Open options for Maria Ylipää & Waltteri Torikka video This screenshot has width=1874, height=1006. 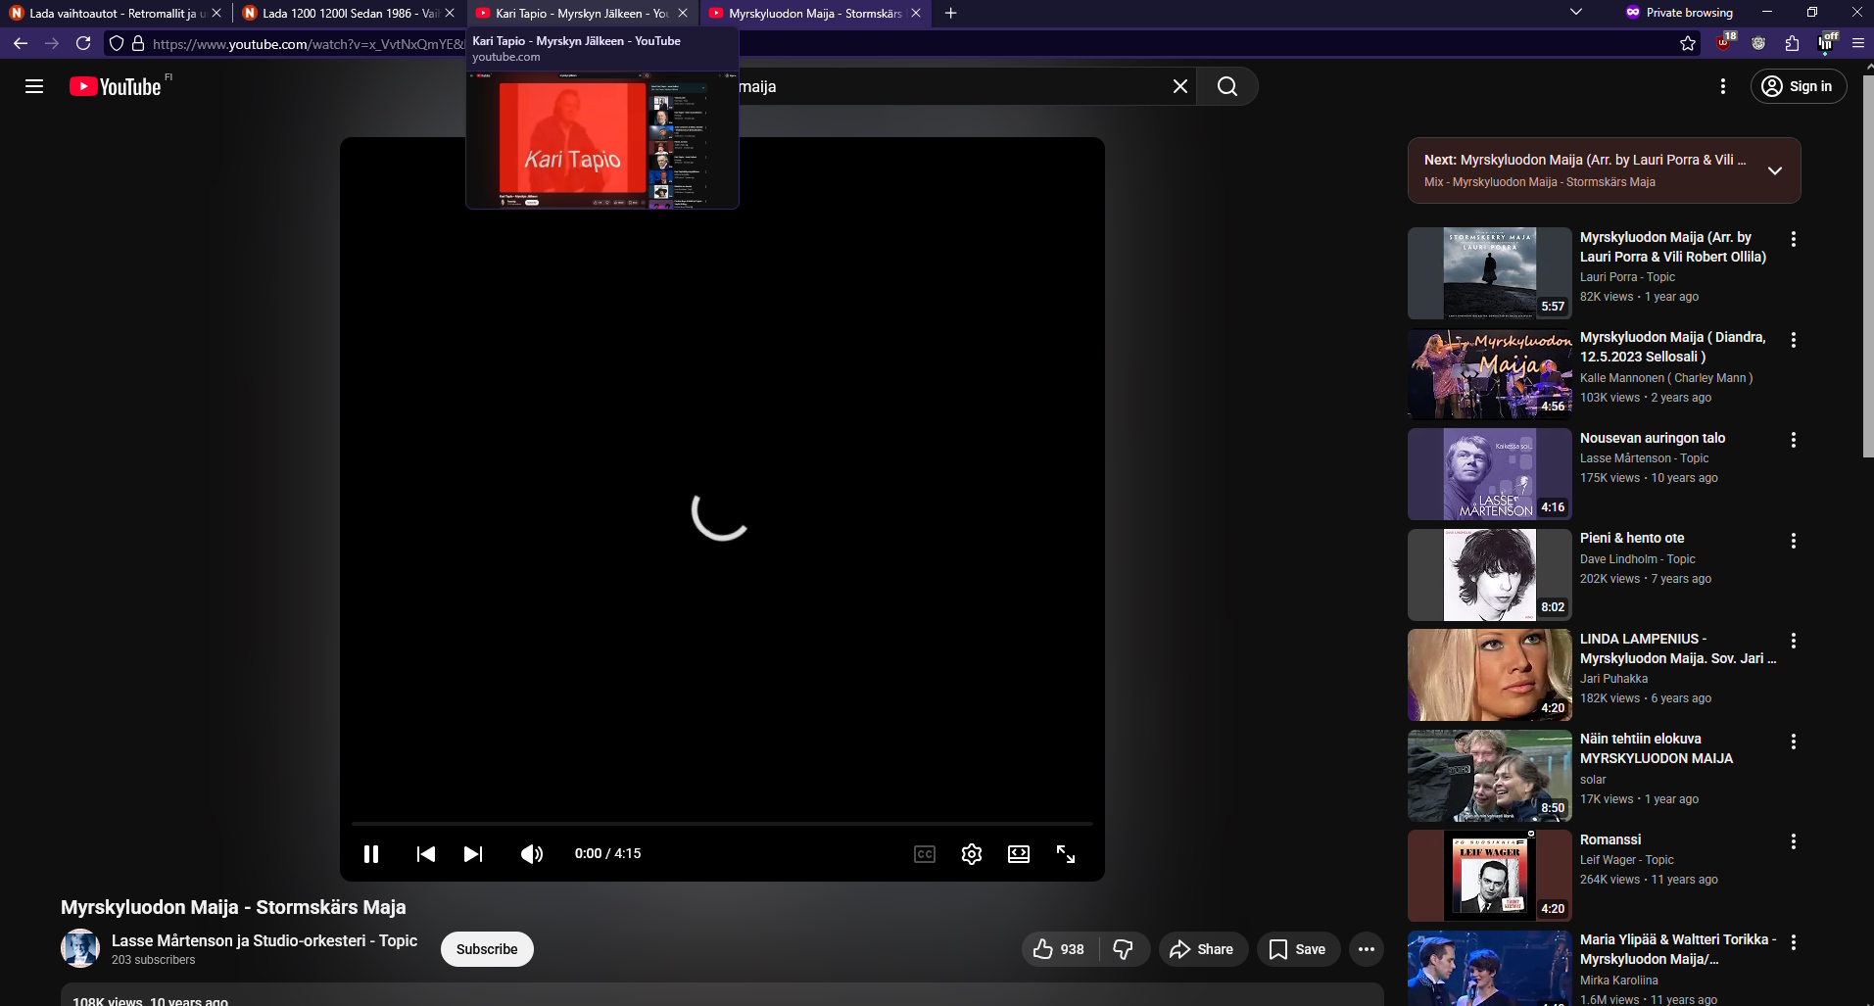[1794, 942]
